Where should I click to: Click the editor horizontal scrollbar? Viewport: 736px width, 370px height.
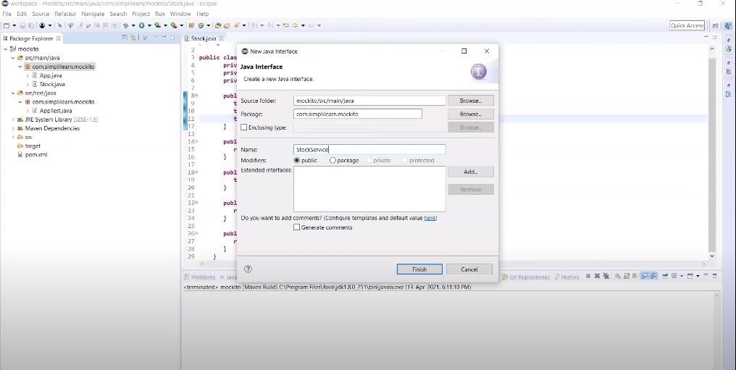453,264
